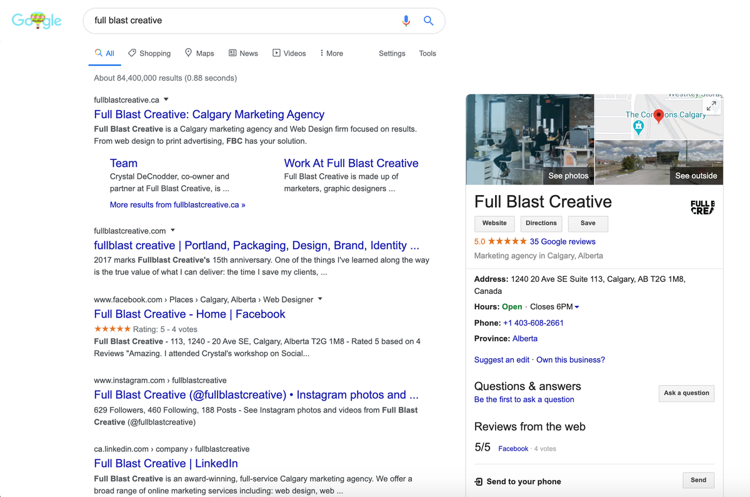Click the Facebook reviews link in panel
The image size is (750, 497).
pos(513,449)
